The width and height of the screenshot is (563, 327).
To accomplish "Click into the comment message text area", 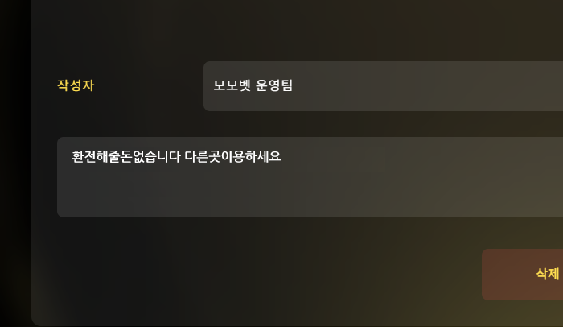I will [310, 177].
